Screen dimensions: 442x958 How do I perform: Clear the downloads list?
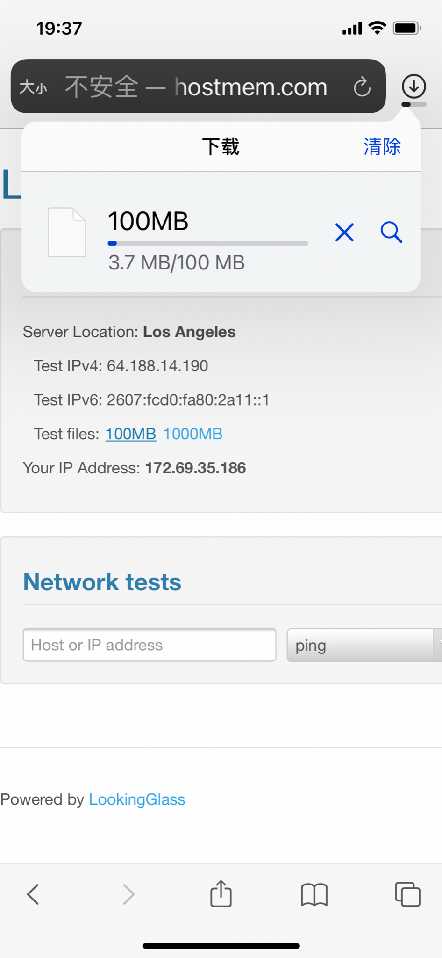(x=382, y=147)
